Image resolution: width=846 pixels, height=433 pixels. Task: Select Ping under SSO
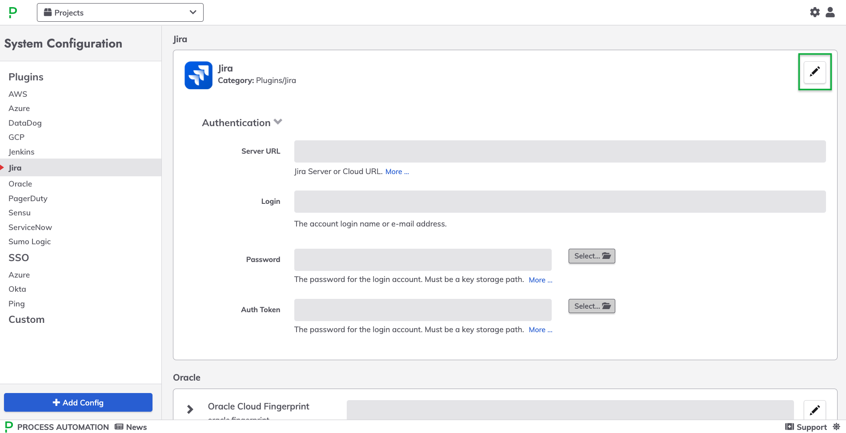[16, 304]
